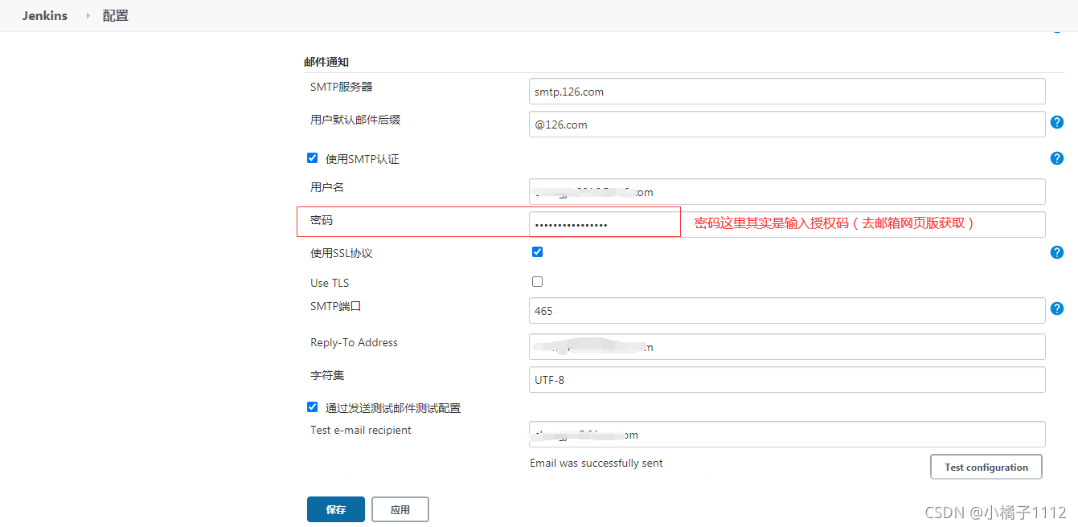
Task: Click the 字符集 label
Action: click(x=327, y=374)
